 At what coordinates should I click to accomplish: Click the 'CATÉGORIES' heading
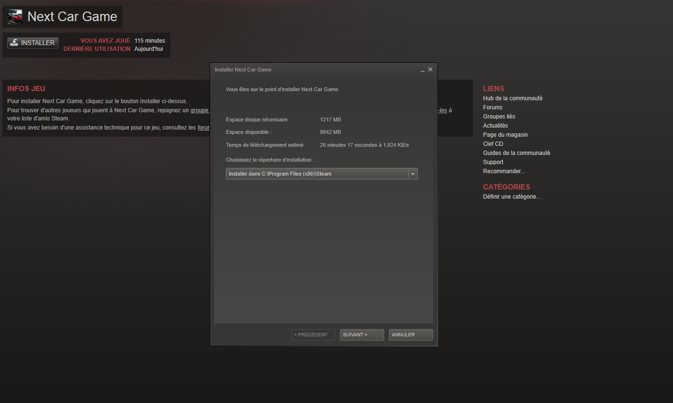tap(507, 187)
